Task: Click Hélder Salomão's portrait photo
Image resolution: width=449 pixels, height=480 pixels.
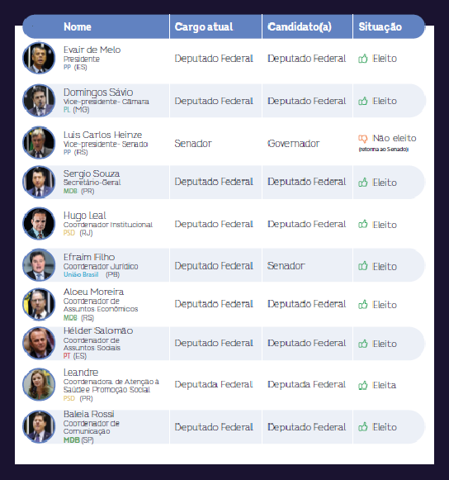Action: pos(39,343)
